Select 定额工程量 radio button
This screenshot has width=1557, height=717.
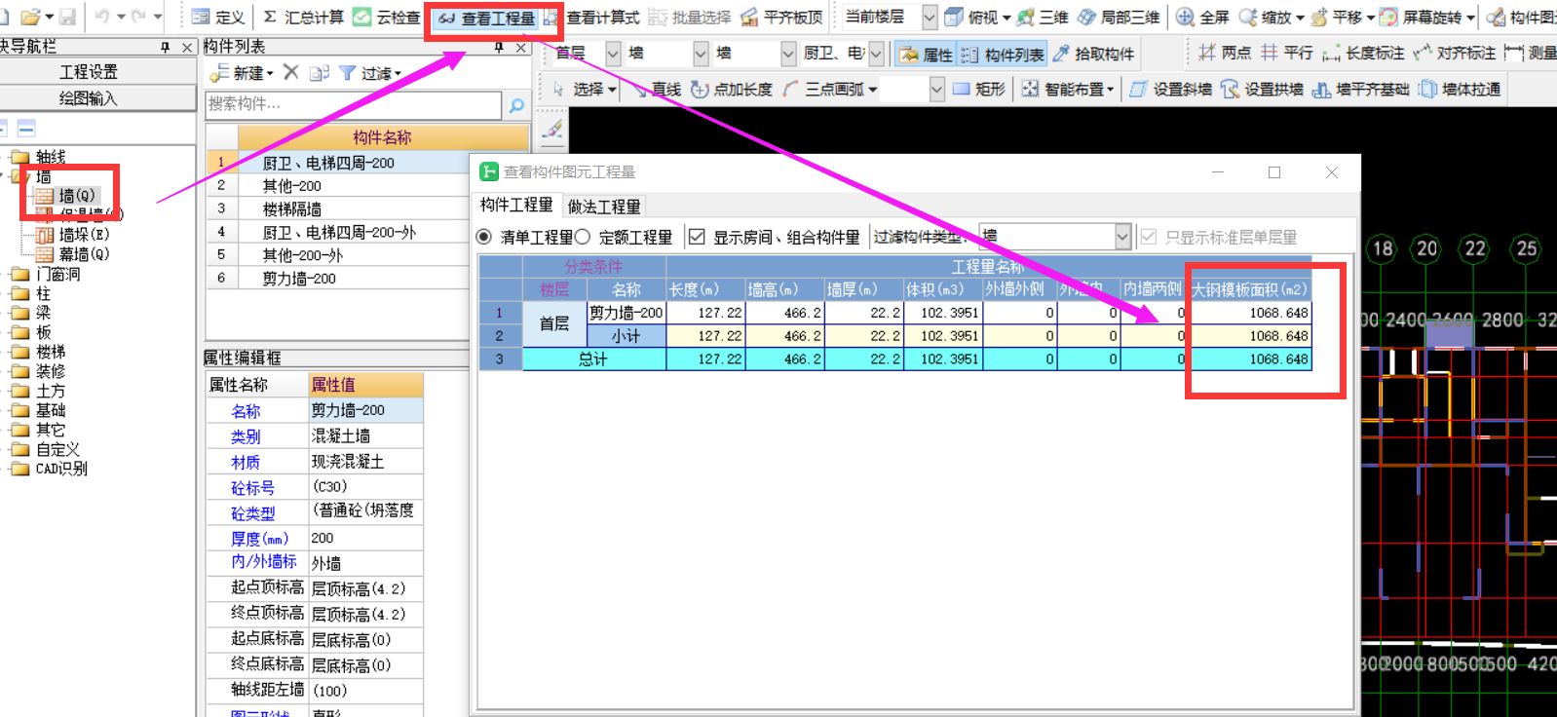tap(583, 237)
